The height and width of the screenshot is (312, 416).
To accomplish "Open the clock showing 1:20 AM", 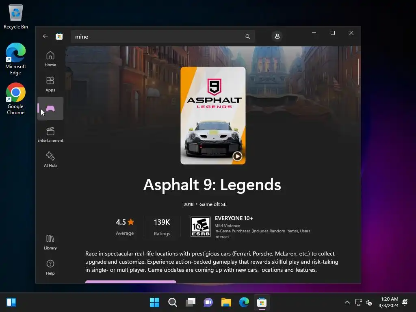I will coord(388,302).
